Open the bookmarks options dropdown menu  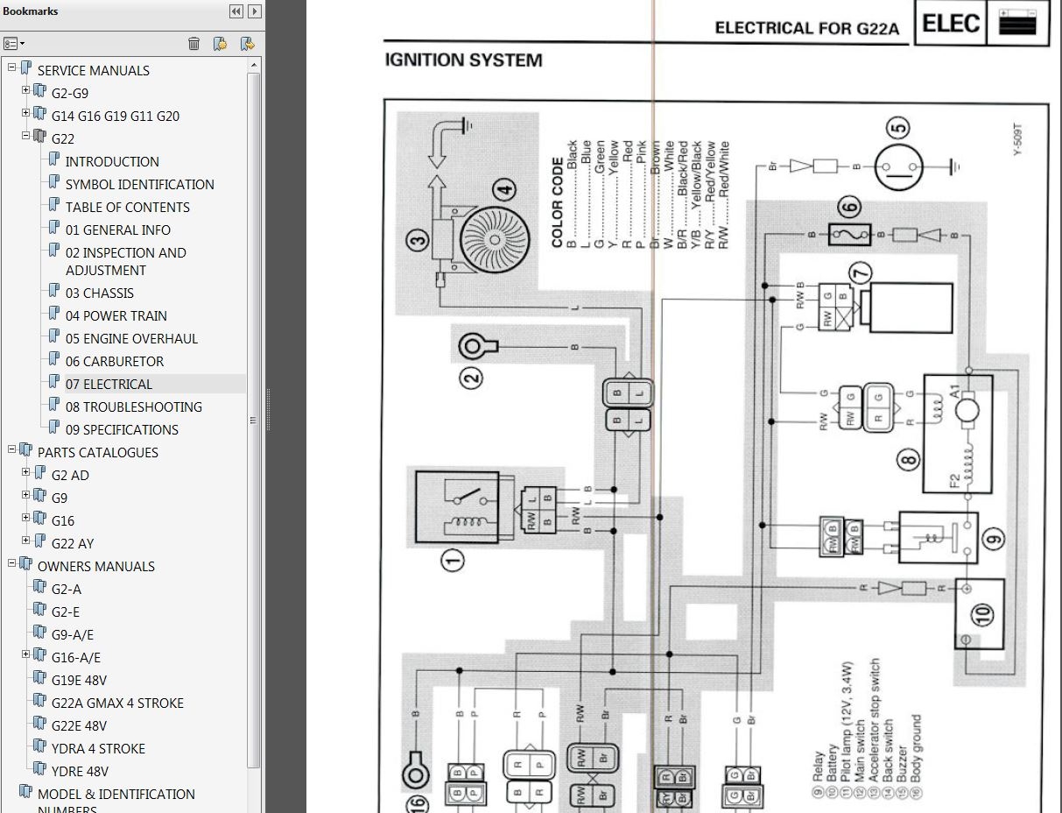tap(13, 44)
